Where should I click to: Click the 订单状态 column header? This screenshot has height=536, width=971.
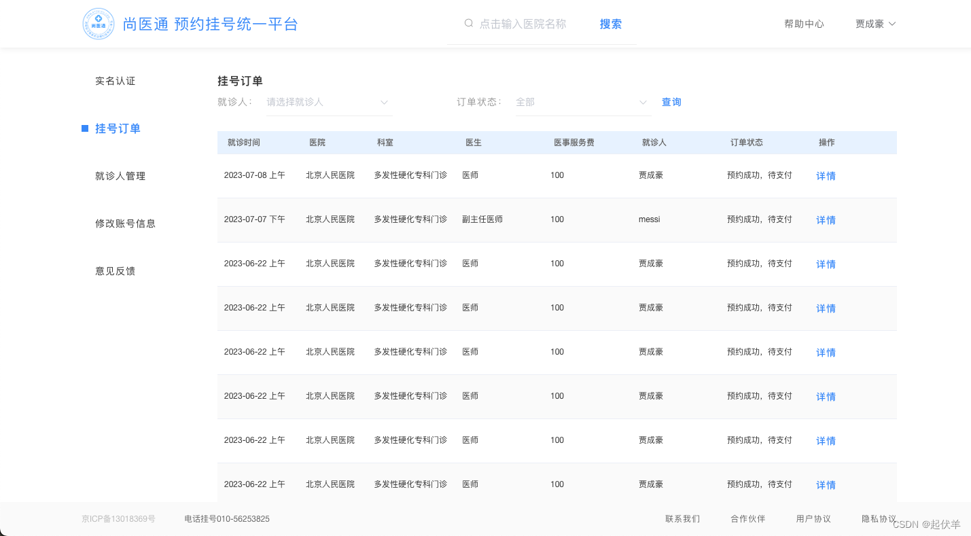(747, 143)
